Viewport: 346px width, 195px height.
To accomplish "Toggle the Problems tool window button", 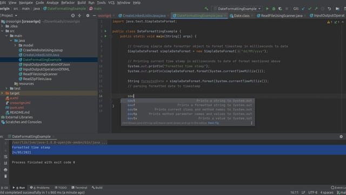I will coord(39,188).
